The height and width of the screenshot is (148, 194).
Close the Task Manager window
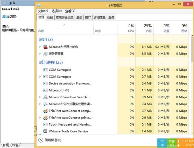(188, 4)
